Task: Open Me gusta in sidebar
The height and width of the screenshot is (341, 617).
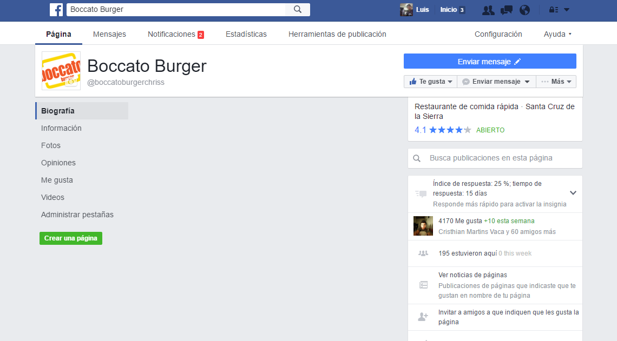Action: tap(57, 180)
